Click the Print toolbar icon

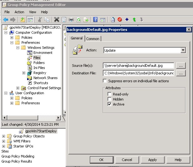point(71,20)
